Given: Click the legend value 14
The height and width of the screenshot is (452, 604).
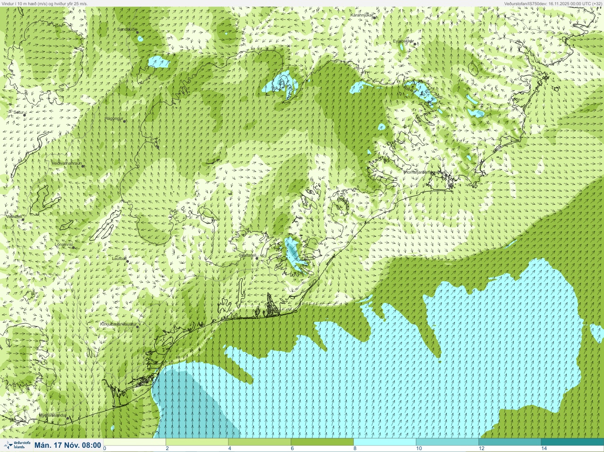Looking at the screenshot, I should tap(544, 449).
